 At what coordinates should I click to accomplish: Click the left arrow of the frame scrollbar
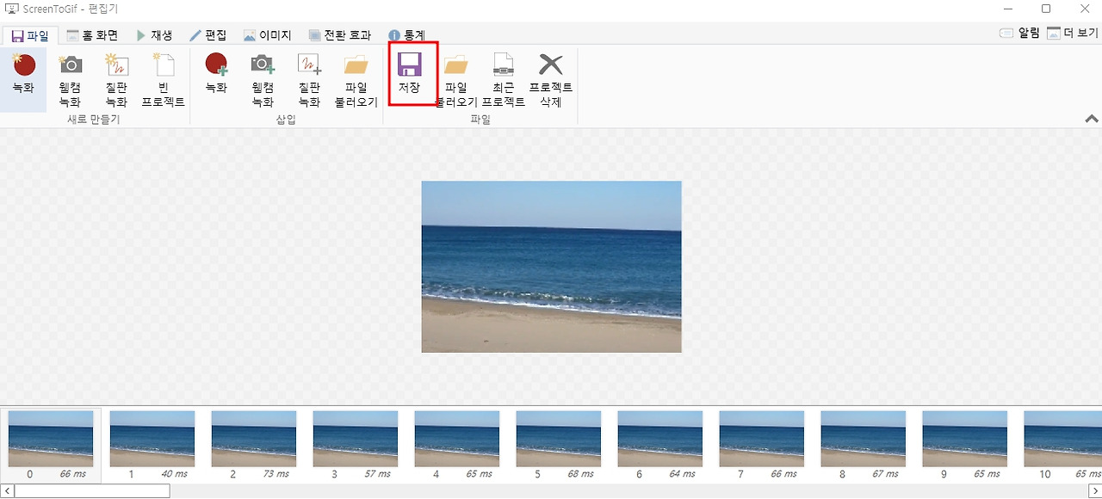(x=6, y=490)
